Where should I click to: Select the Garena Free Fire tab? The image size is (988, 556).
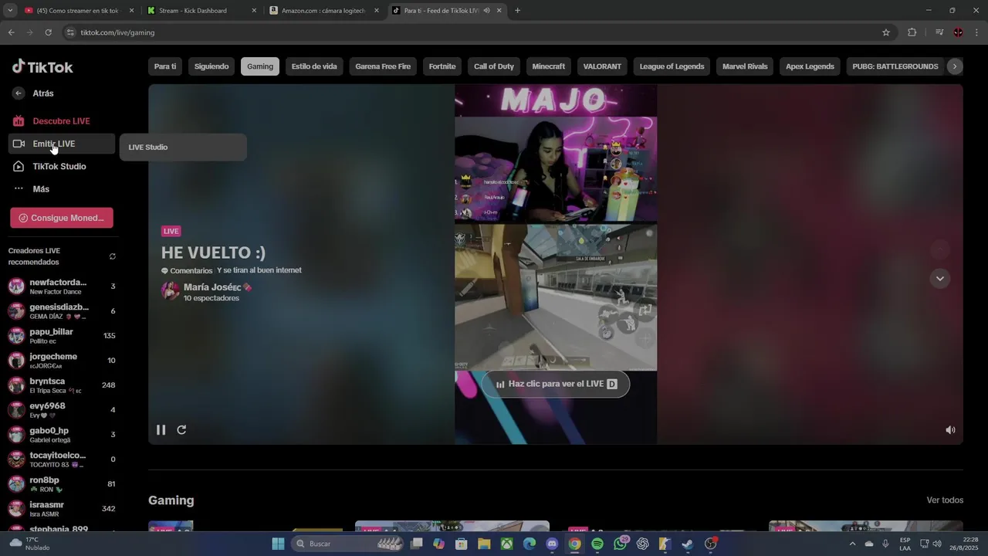click(383, 66)
